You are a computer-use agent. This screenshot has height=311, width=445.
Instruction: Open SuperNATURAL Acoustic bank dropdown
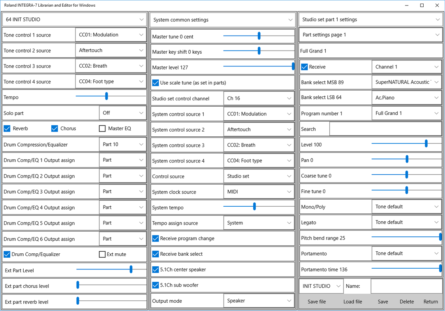pos(407,82)
